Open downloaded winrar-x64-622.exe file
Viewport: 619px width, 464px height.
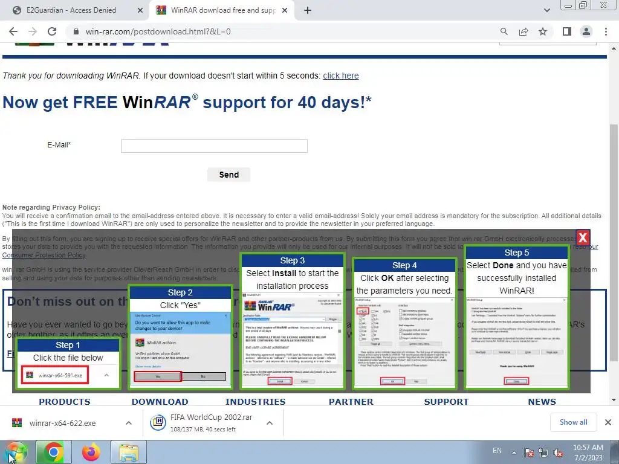pyautogui.click(x=62, y=424)
